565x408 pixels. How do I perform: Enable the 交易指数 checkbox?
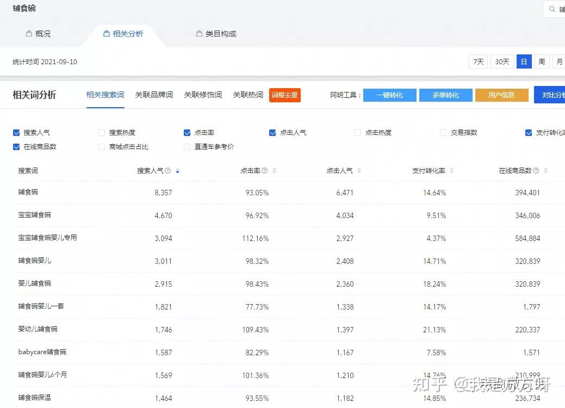point(443,133)
